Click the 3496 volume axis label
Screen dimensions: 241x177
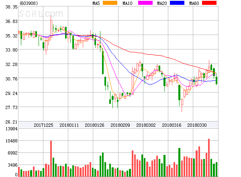click(x=12, y=165)
